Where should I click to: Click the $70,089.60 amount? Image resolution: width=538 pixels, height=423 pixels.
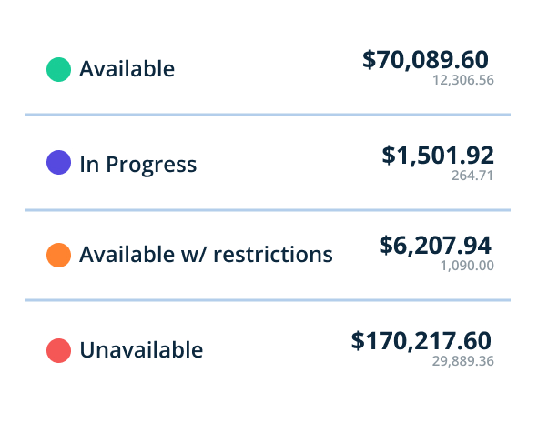[425, 60]
